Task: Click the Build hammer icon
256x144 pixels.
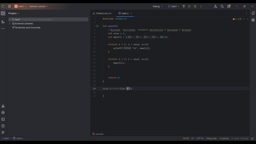Action: tap(184, 6)
